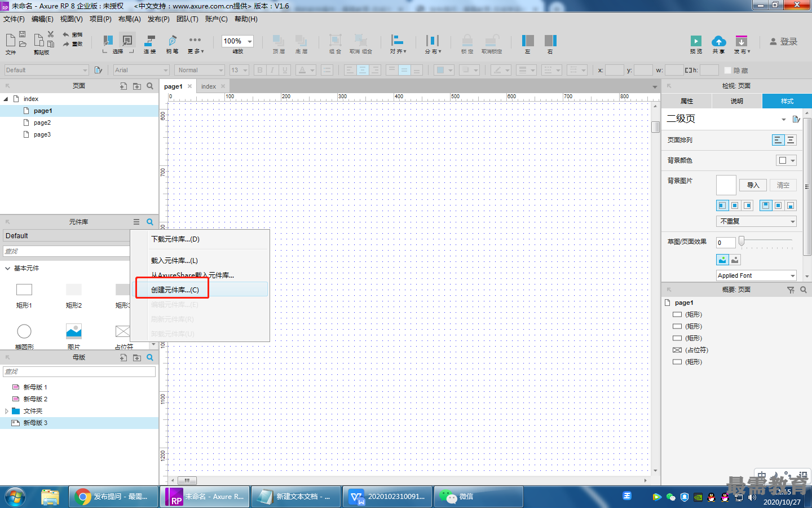Open the Applied Font dropdown

(x=757, y=275)
